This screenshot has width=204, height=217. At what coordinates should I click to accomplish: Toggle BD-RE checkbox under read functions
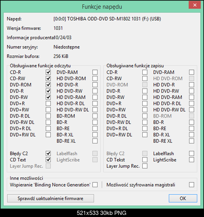click(95, 129)
